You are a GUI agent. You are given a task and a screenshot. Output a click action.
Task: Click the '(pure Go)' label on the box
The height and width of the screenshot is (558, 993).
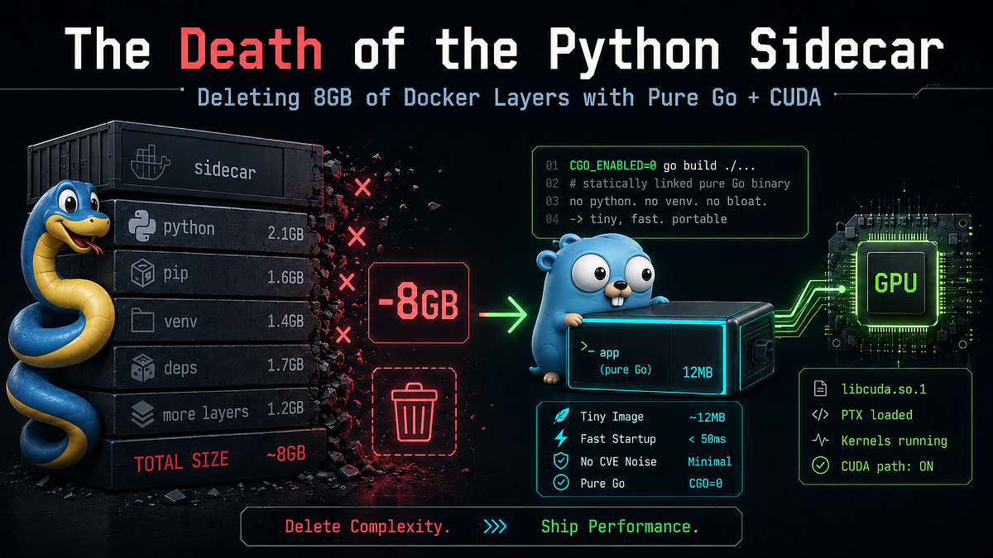(625, 370)
